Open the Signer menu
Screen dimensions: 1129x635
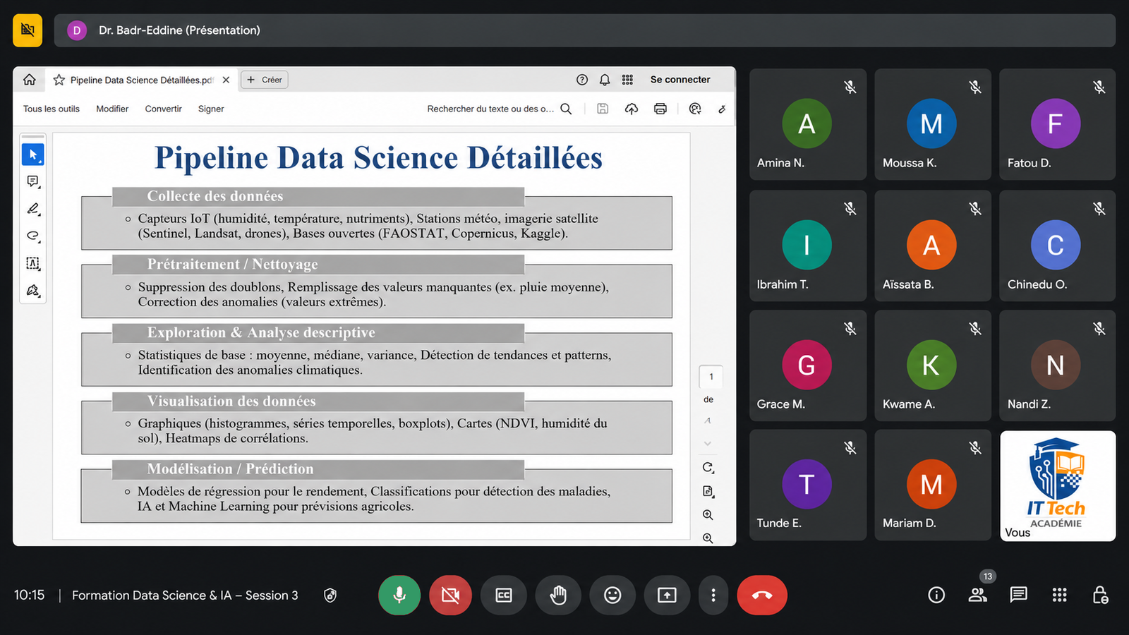tap(211, 109)
